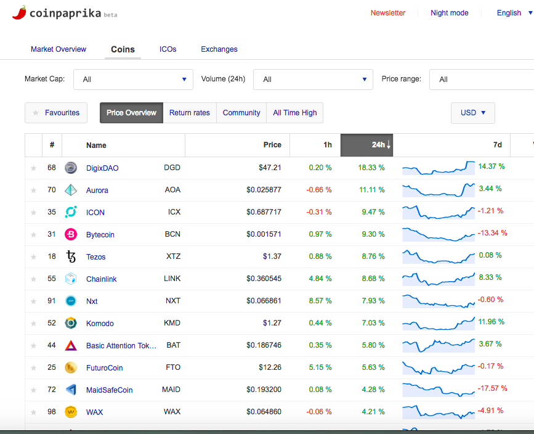Star the ICON row as favourite
Image resolution: width=534 pixels, height=434 pixels.
[x=33, y=213]
